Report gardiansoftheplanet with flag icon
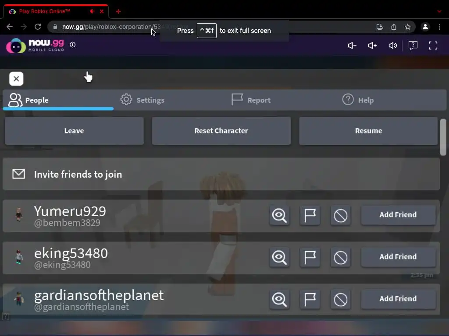 pos(310,299)
